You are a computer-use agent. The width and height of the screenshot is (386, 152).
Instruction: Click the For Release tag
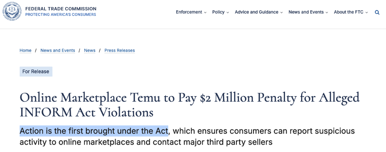click(36, 72)
